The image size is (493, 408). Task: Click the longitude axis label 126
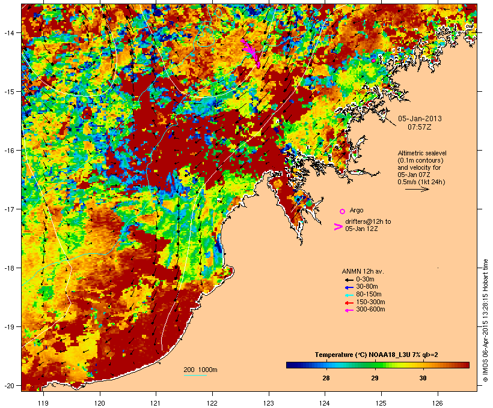pyautogui.click(x=438, y=403)
